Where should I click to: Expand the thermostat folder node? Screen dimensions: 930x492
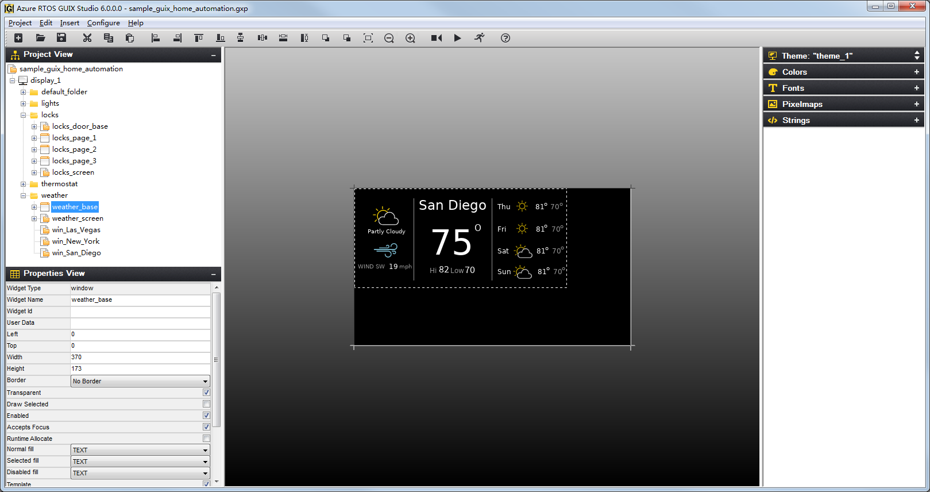click(x=23, y=184)
